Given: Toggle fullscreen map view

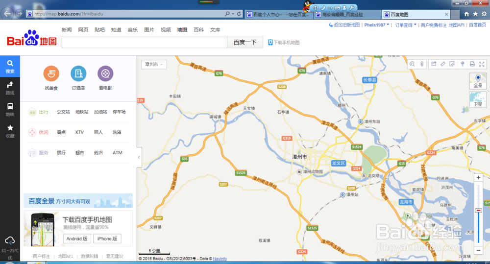Looking at the screenshot, I should 482,64.
